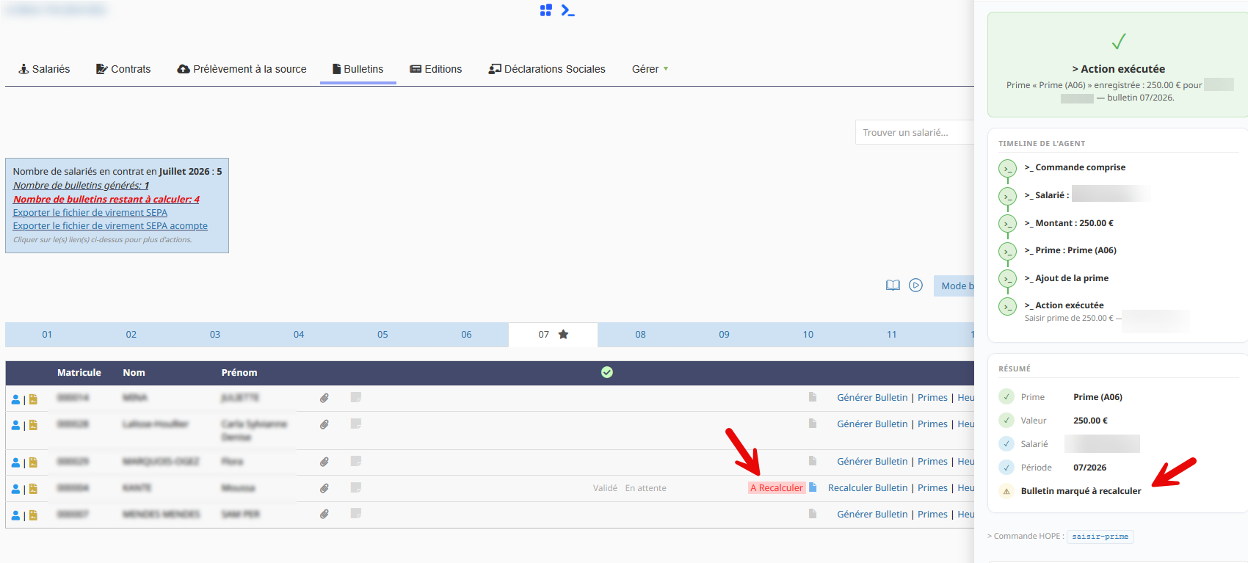Viewport: 1248px width, 563px height.
Task: Open the apps grid icon at top
Action: tap(545, 10)
